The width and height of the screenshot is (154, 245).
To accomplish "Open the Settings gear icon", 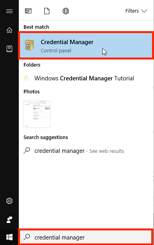I will (9, 201).
